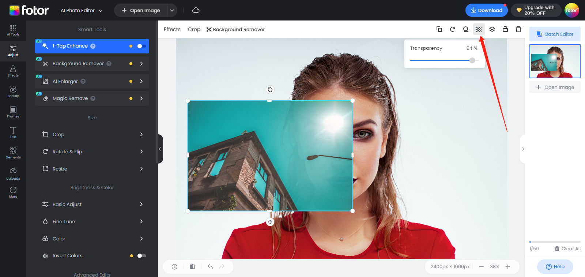Click the rotate icon in the top toolbar

click(x=453, y=29)
